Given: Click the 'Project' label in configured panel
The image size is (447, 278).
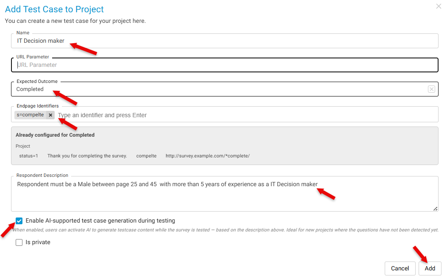Looking at the screenshot, I should coord(23,146).
